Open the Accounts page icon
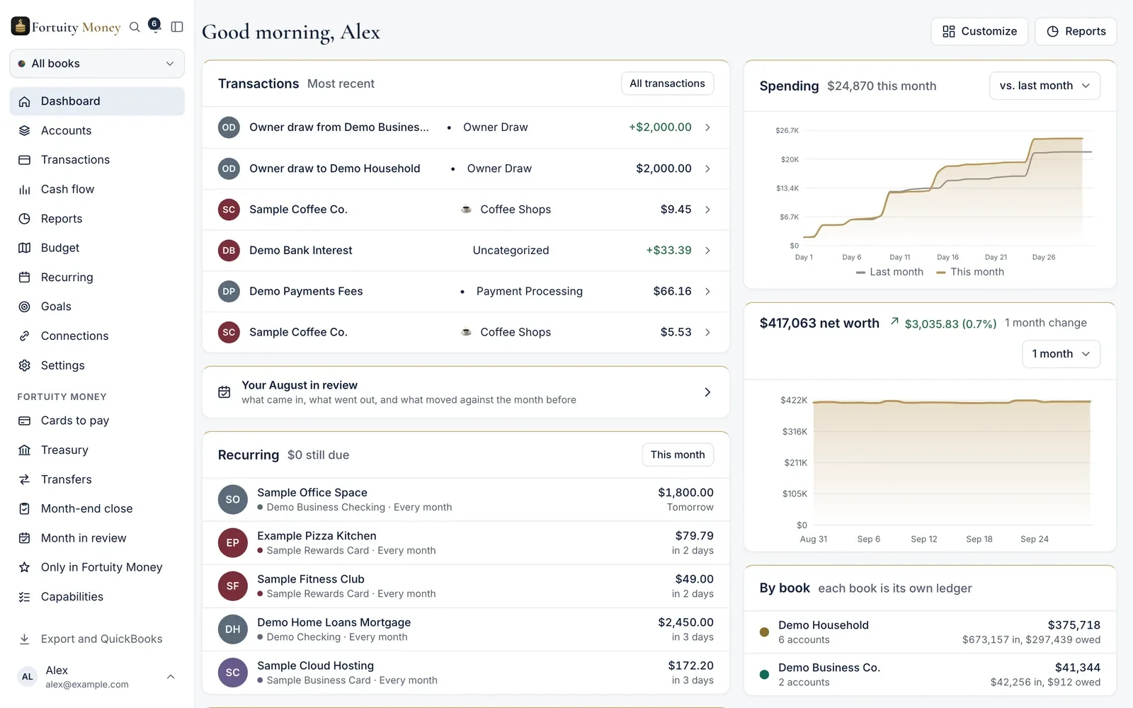Viewport: 1133px width, 708px height. pyautogui.click(x=25, y=130)
